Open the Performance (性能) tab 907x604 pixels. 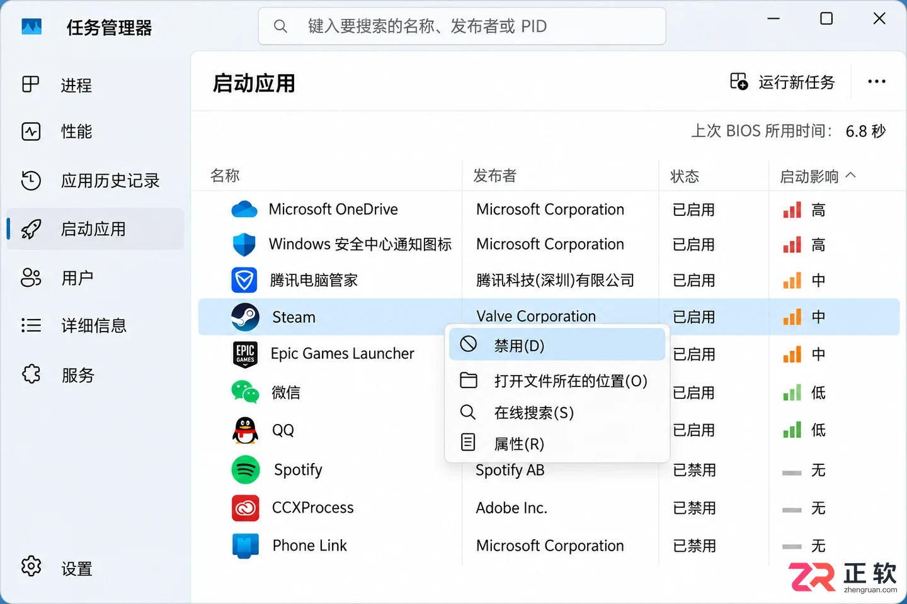95,131
